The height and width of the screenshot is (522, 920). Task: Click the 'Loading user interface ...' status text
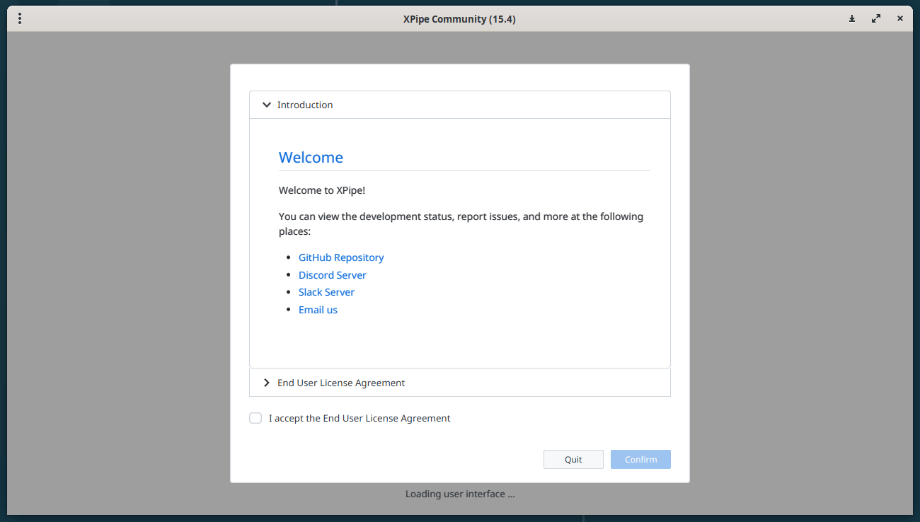coord(460,494)
